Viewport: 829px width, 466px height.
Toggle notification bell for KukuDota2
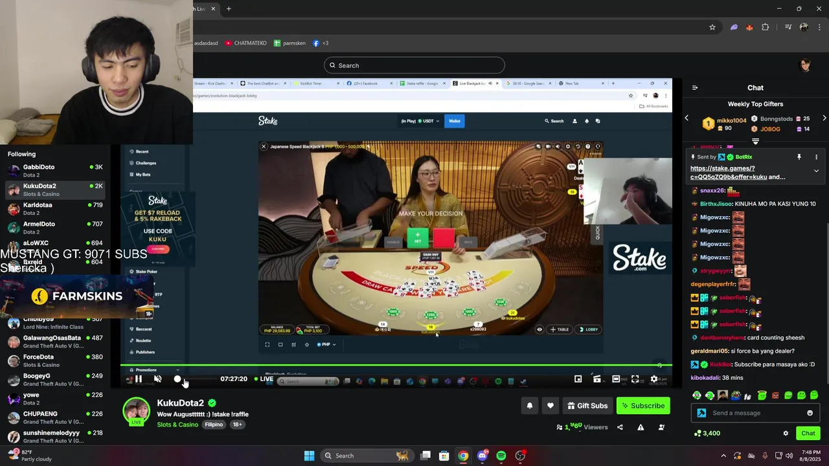pyautogui.click(x=529, y=406)
